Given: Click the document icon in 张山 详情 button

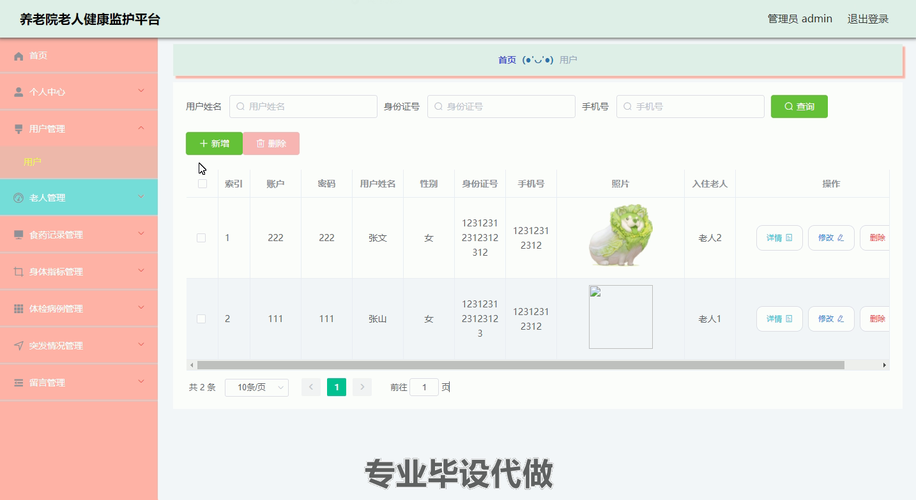Looking at the screenshot, I should pos(789,319).
